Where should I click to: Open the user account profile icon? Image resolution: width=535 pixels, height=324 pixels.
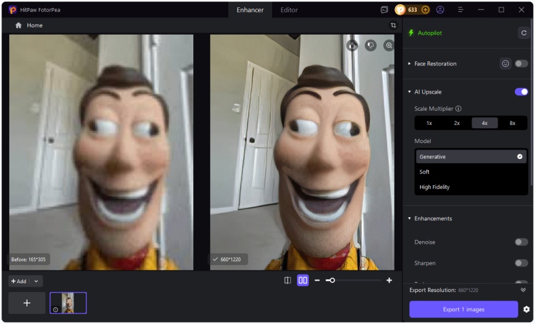coord(440,10)
